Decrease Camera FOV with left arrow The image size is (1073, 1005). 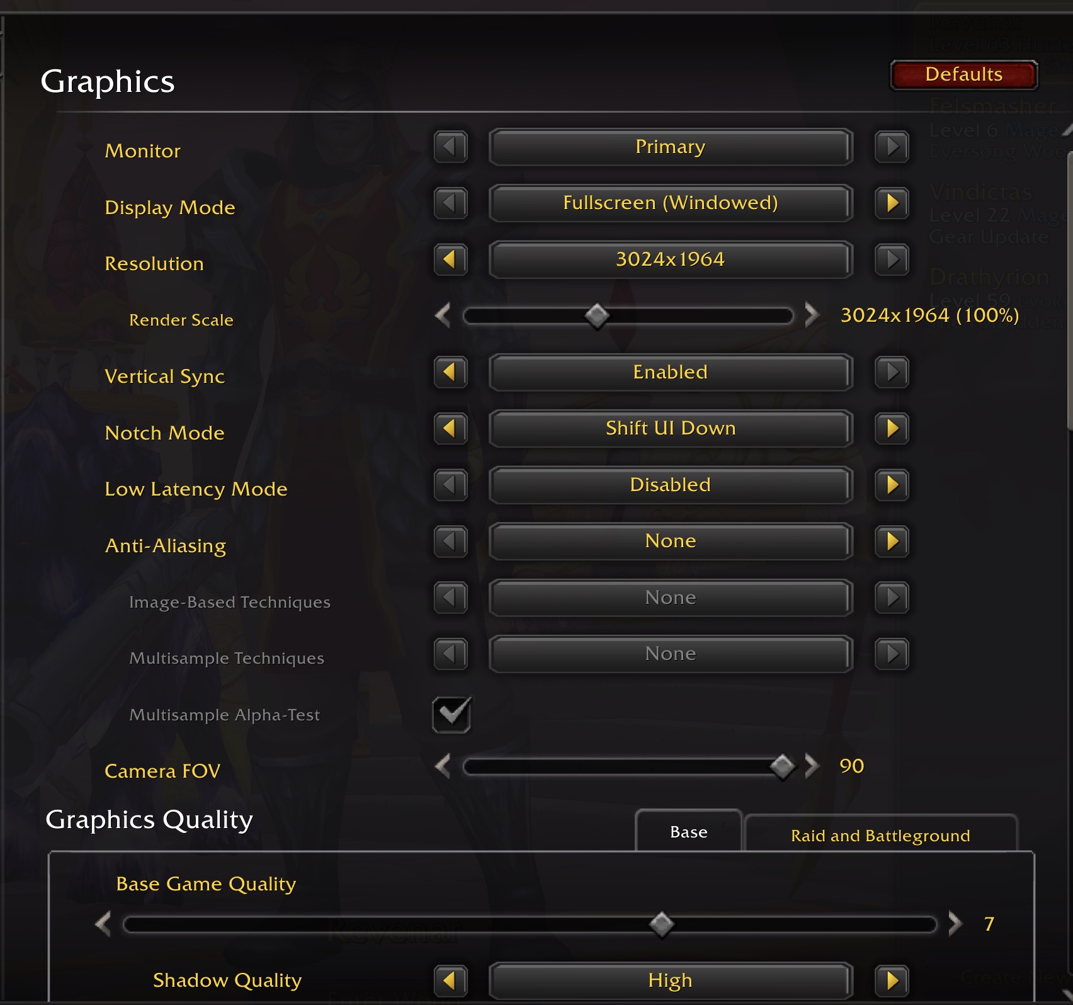[443, 766]
